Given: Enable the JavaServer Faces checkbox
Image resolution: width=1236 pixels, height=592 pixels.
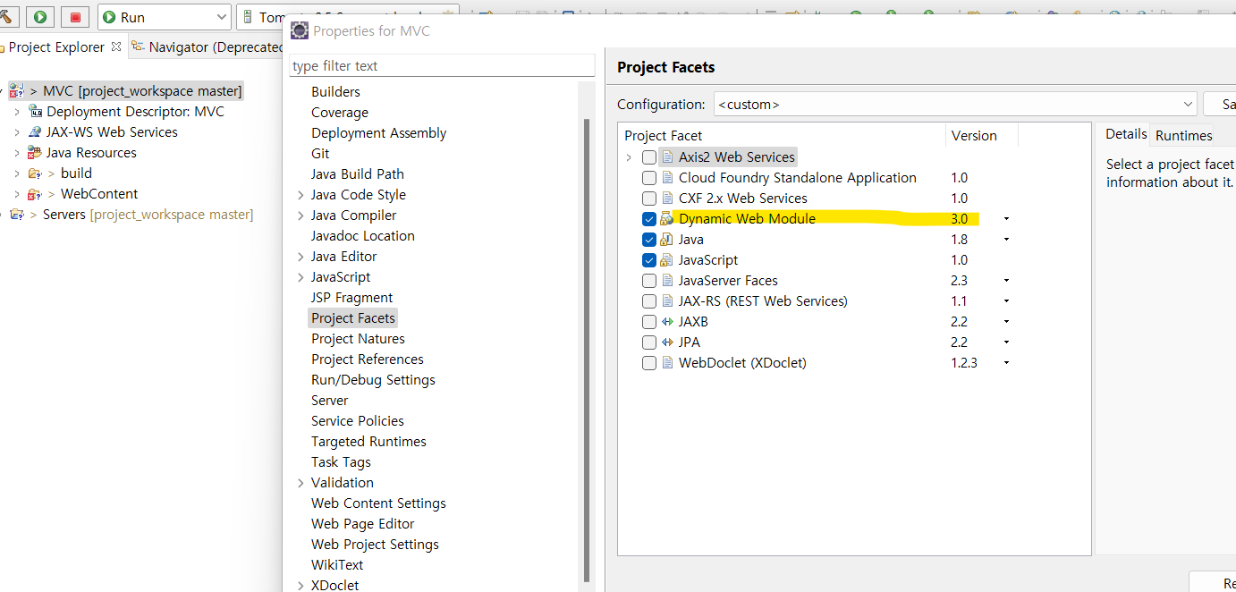Looking at the screenshot, I should click(x=649, y=281).
